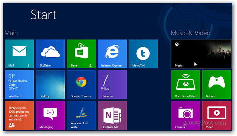Launch Google Chrome tile
The width and height of the screenshot is (237, 136).
coord(81,85)
